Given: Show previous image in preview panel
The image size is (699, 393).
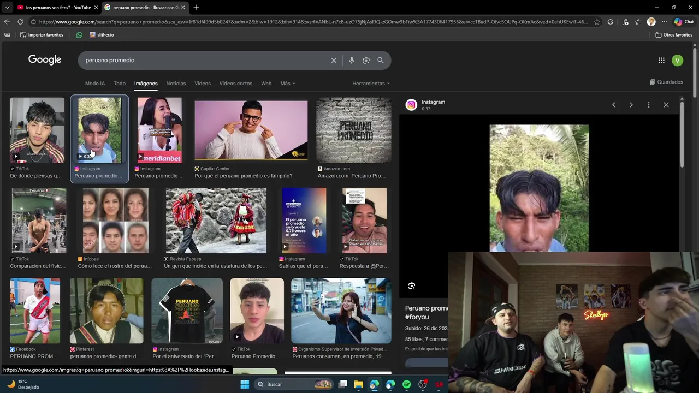Looking at the screenshot, I should (x=614, y=105).
